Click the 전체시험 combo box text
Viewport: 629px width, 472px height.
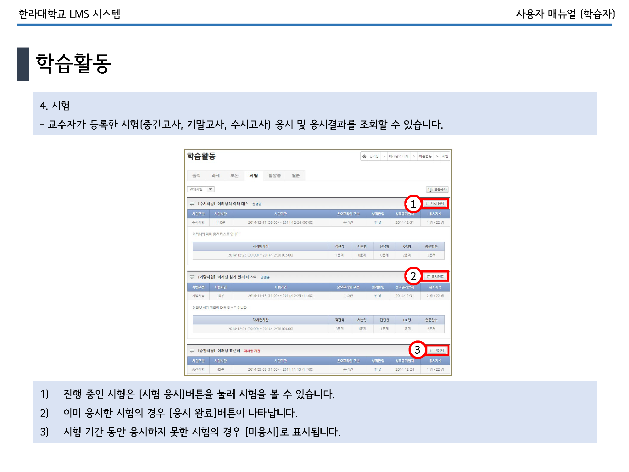[196, 189]
